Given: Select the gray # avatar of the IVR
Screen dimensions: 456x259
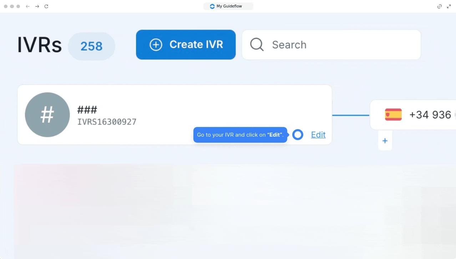Looking at the screenshot, I should (x=47, y=115).
